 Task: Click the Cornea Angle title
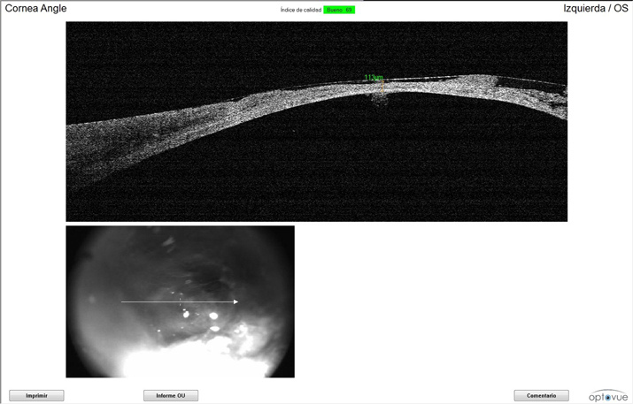click(36, 9)
